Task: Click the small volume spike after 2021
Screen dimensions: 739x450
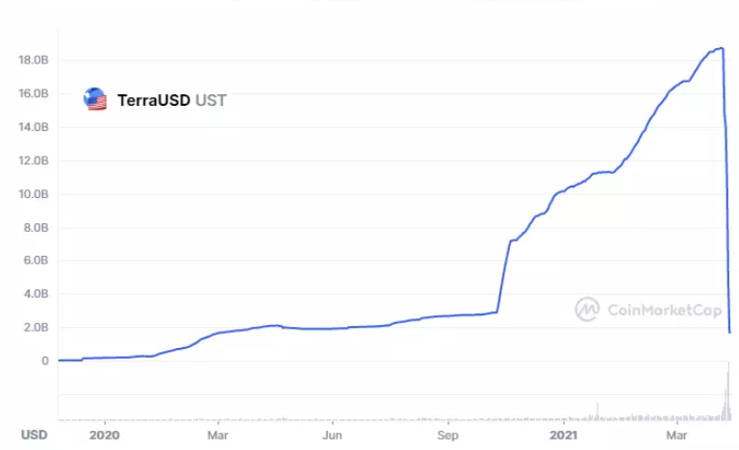Action: click(x=598, y=411)
